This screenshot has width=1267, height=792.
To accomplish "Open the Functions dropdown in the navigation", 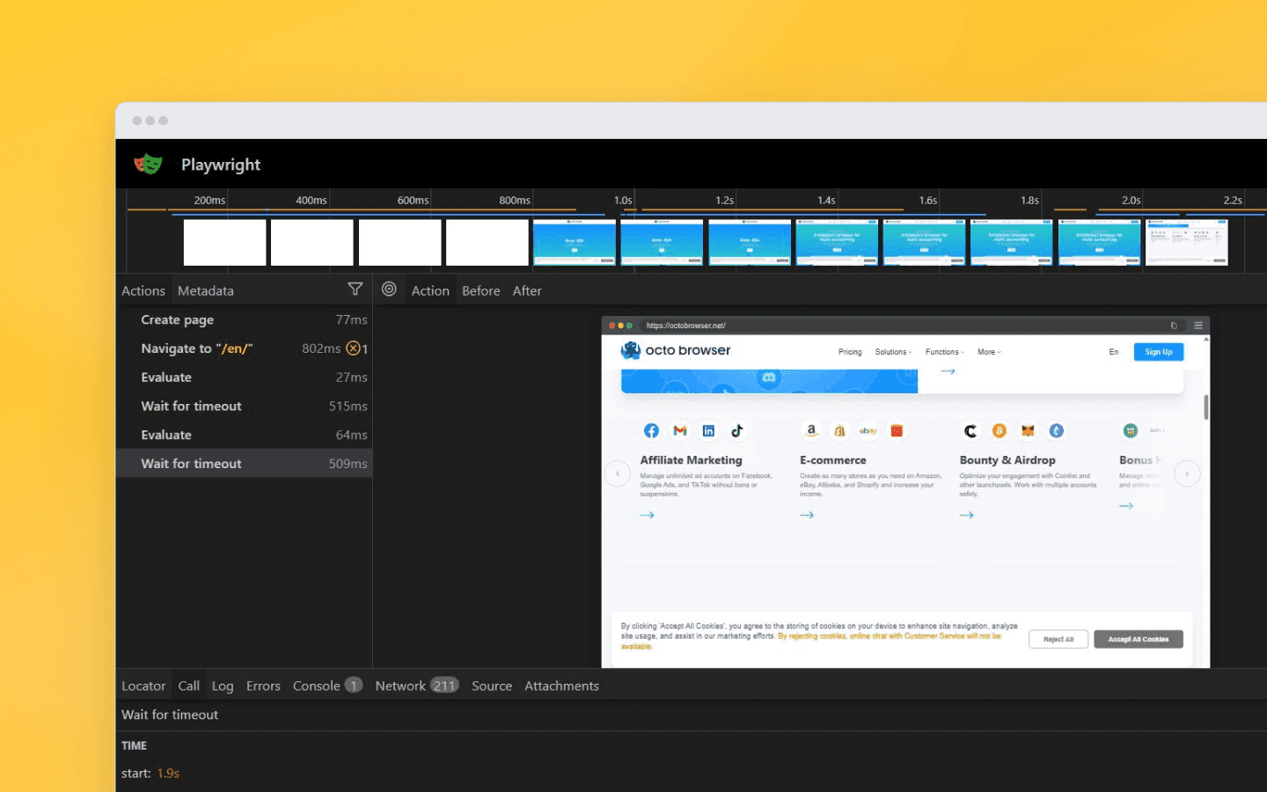I will [x=943, y=351].
